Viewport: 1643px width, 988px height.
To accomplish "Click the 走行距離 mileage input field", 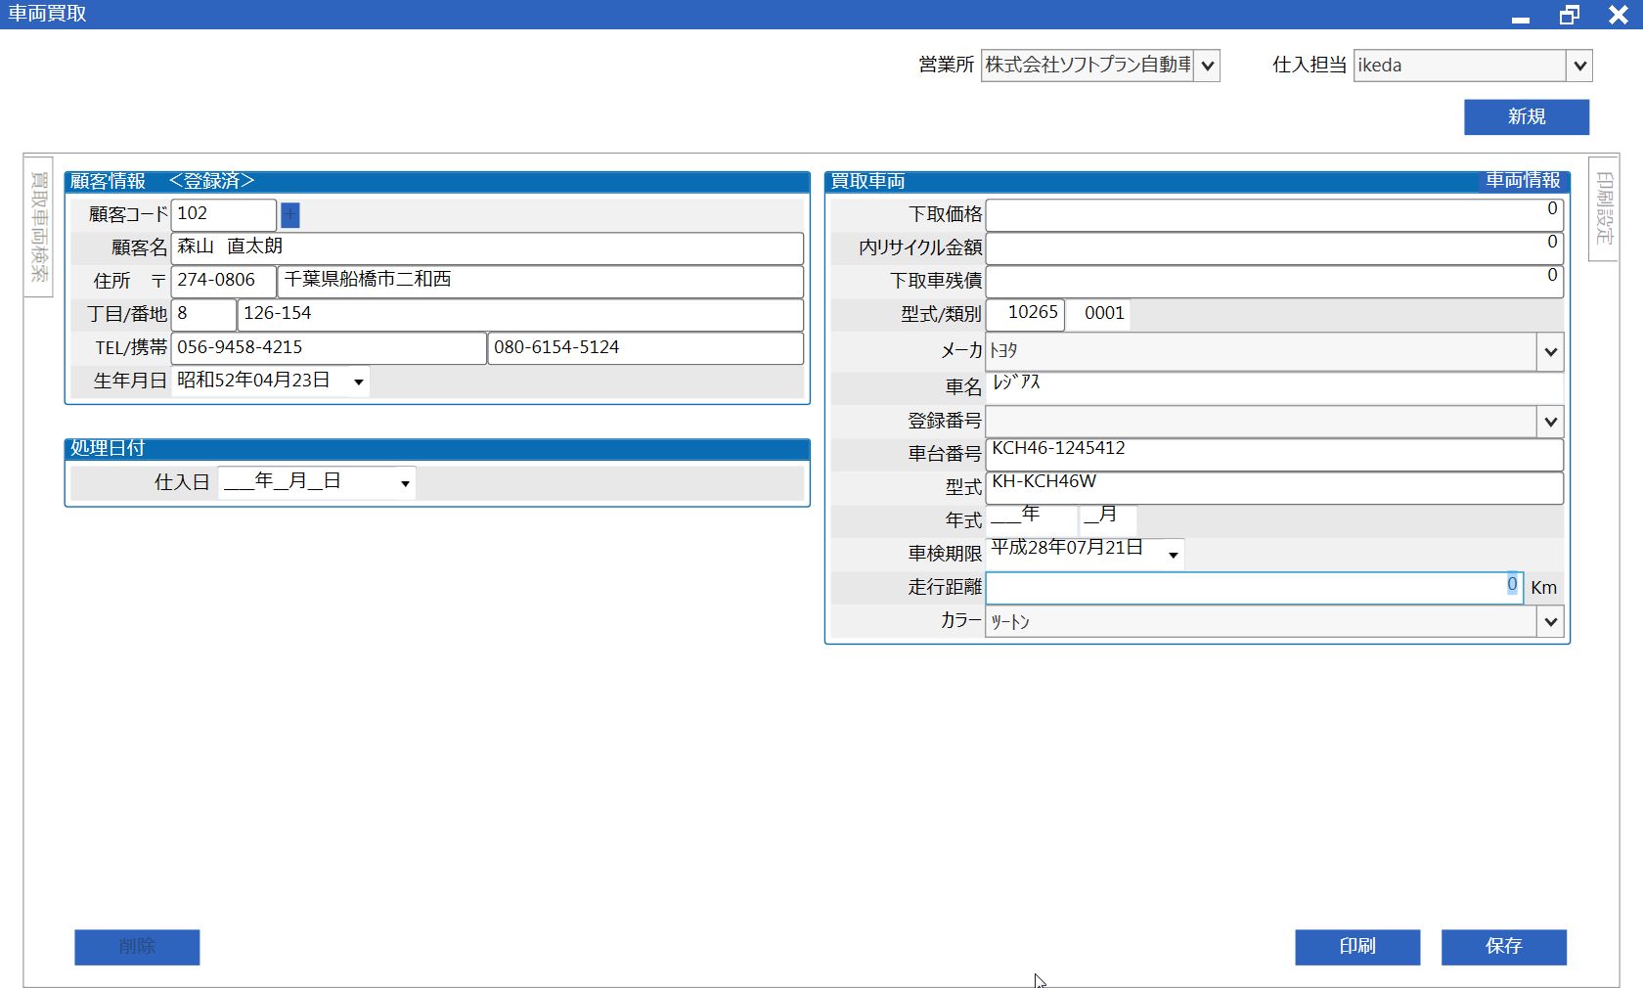I will point(1254,588).
